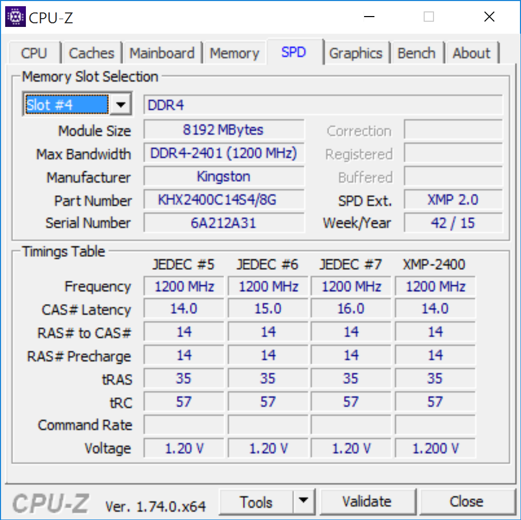Close CPU-Z with the title bar X

point(489,17)
